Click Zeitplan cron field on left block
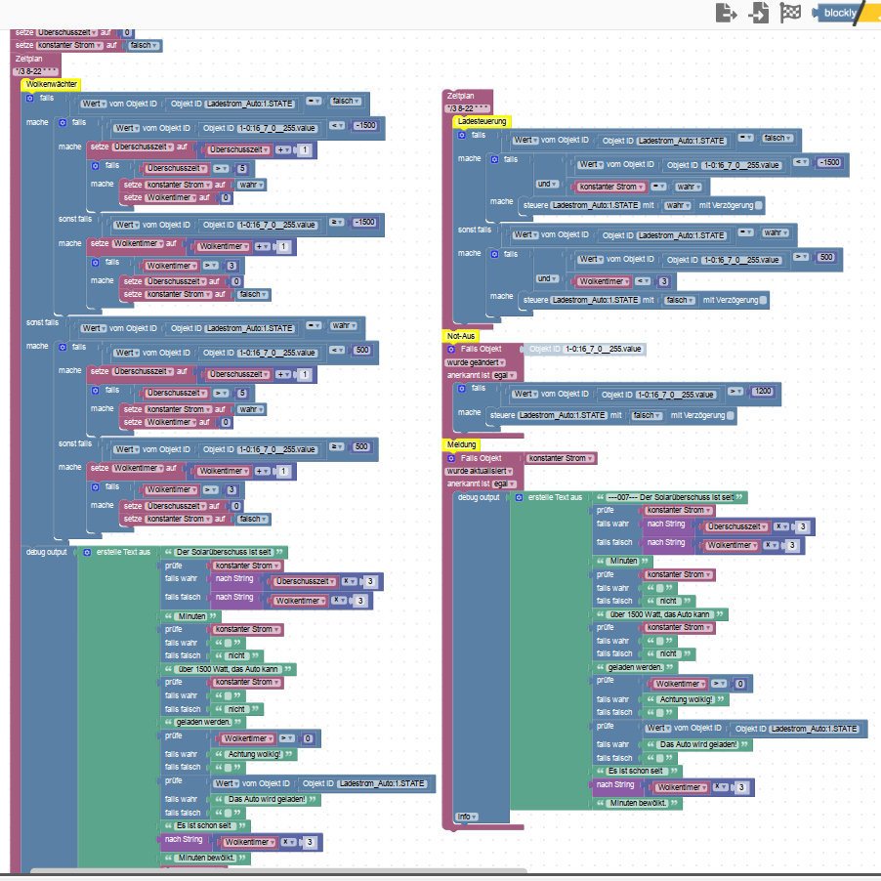 coord(36,71)
